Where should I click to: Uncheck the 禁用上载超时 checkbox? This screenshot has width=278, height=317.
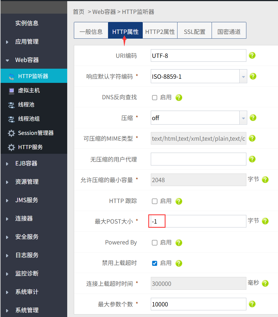pyautogui.click(x=155, y=263)
